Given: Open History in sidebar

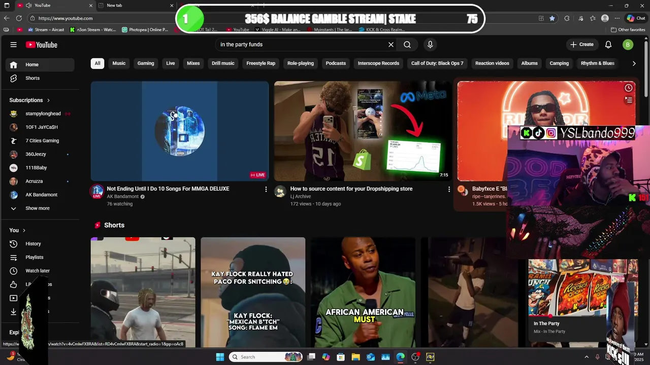Looking at the screenshot, I should (x=41, y=244).
